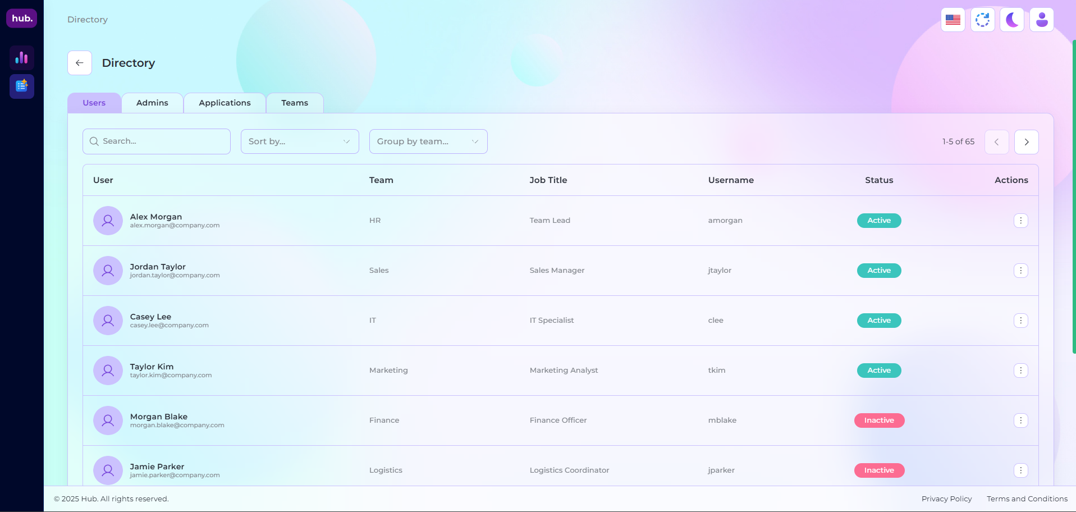Expand the Group by team dropdown
This screenshot has height=512, width=1076.
428,141
